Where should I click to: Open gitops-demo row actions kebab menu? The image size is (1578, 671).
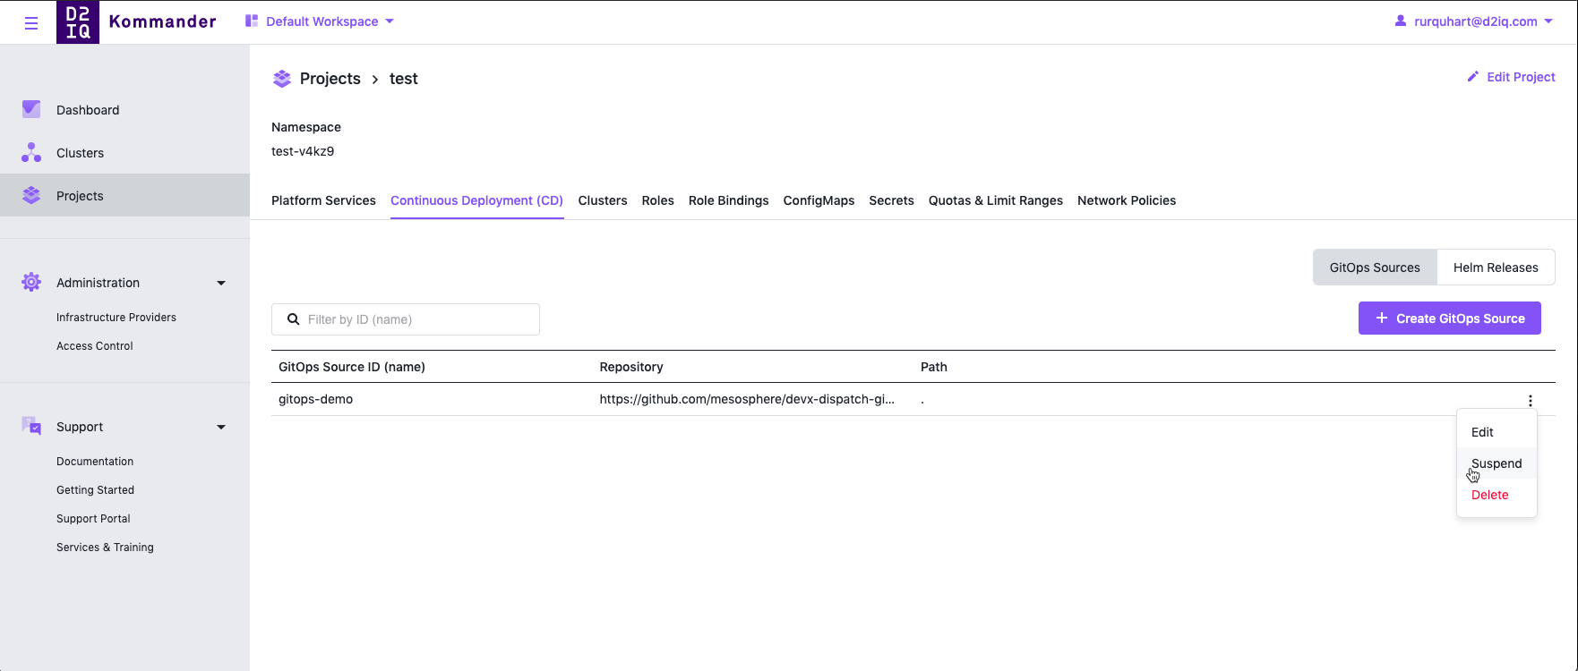point(1530,401)
